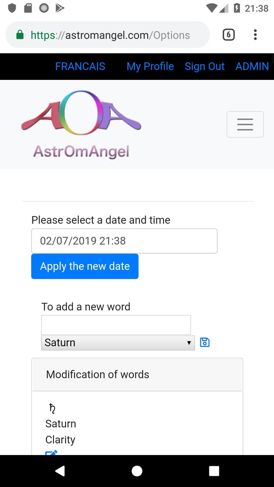This screenshot has width=274, height=487.
Task: Tap the Android recent apps square
Action: [x=214, y=471]
